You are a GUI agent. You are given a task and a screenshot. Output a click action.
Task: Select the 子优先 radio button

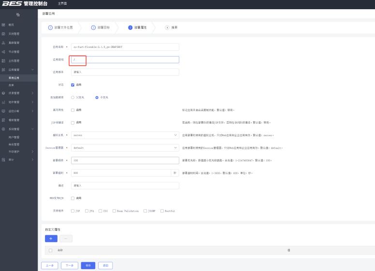[97, 98]
